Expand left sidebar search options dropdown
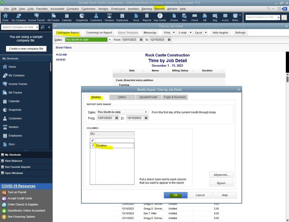 (x=37, y=27)
